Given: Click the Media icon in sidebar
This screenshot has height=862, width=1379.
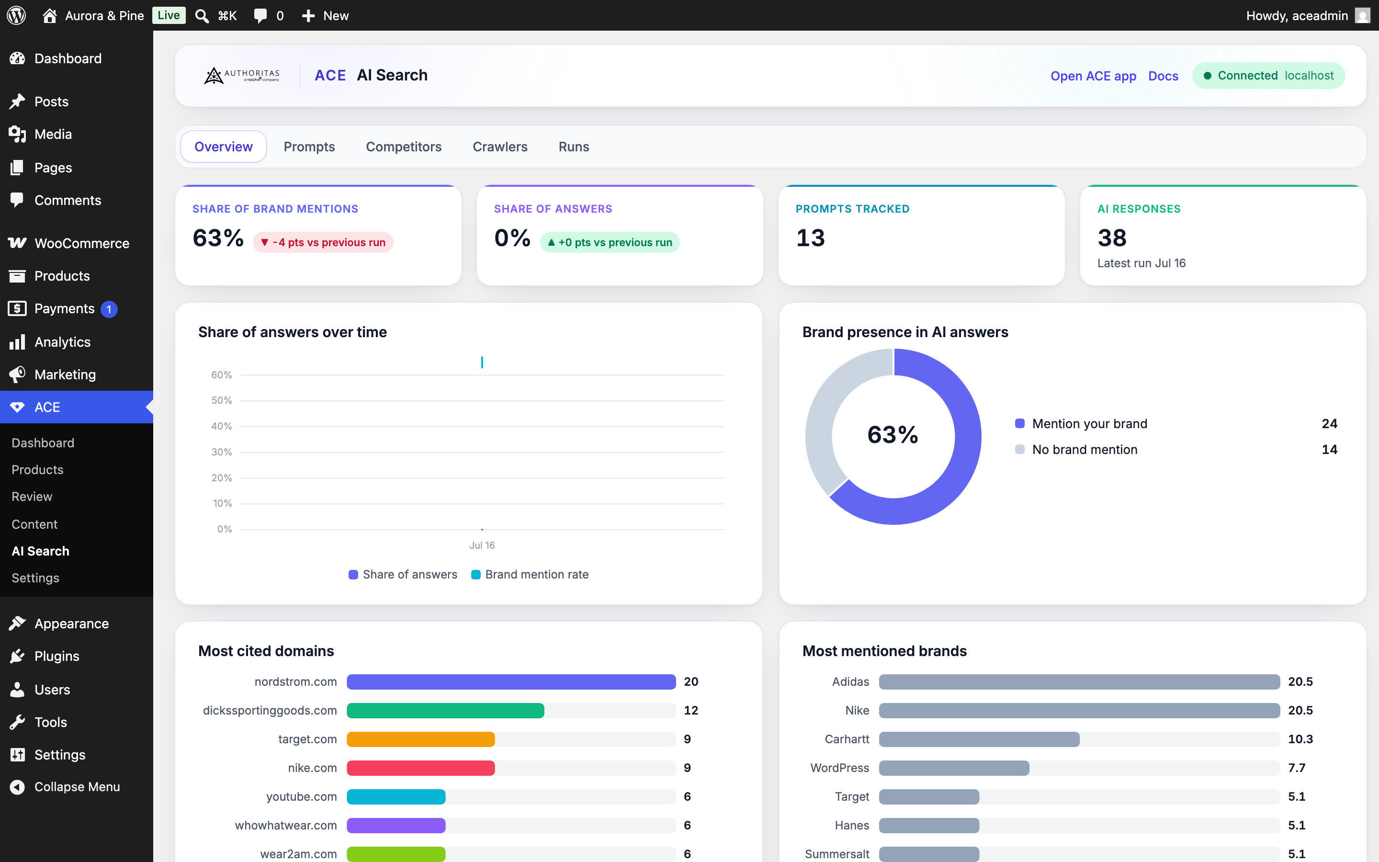Looking at the screenshot, I should (17, 134).
